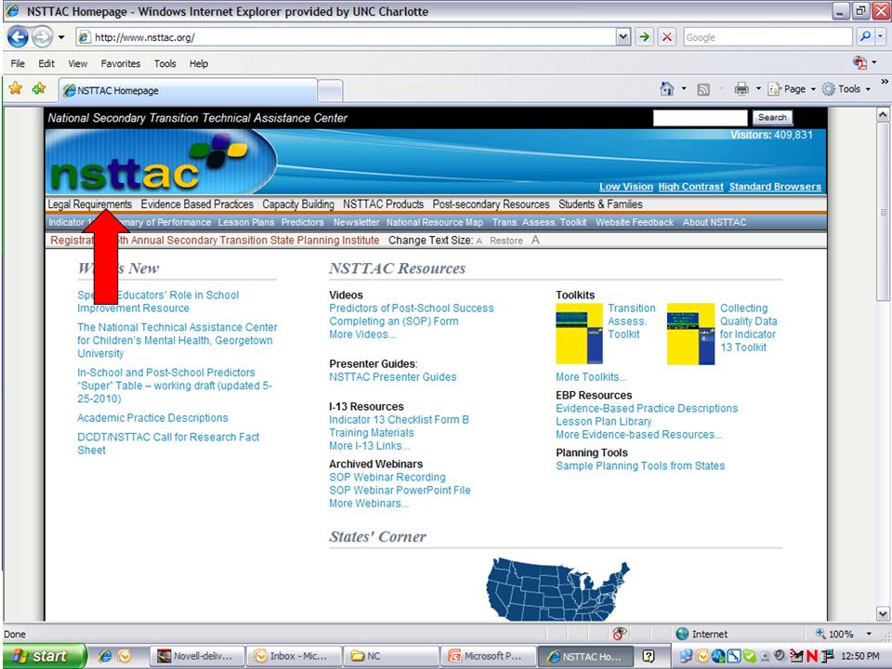
Task: Click Restore text size link
Action: [x=506, y=241]
